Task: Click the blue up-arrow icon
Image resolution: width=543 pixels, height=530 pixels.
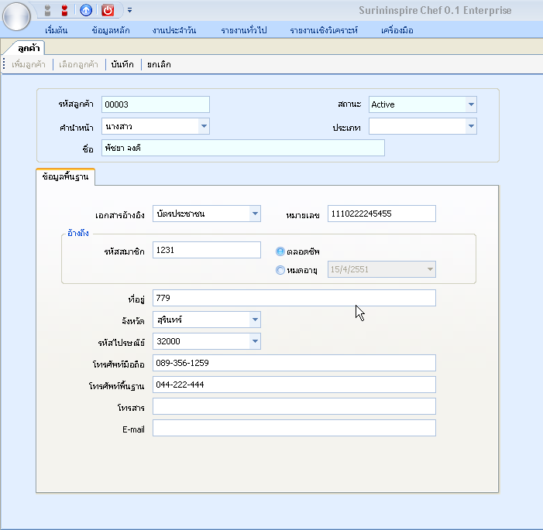Action: (86, 11)
